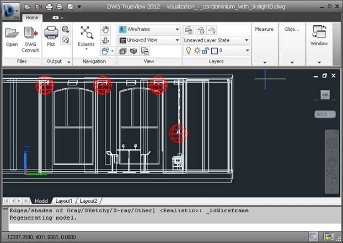Jump to the last layout tab arrow
Viewport: 343px width, 243px height.
26,201
